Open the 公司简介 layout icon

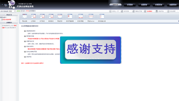click(33, 16)
